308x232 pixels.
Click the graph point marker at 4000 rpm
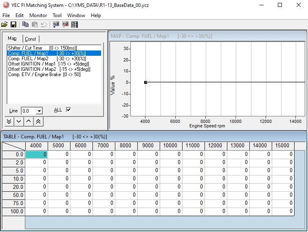coord(145,82)
